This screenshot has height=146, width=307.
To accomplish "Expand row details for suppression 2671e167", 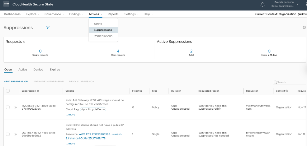I will (16, 134).
